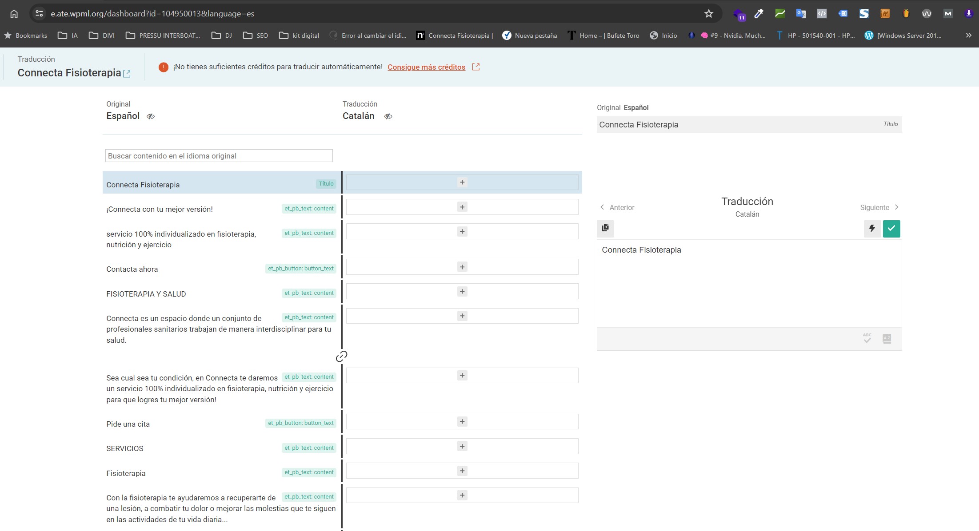Click the bookmark star in address bar
The width and height of the screenshot is (979, 531).
(x=708, y=14)
